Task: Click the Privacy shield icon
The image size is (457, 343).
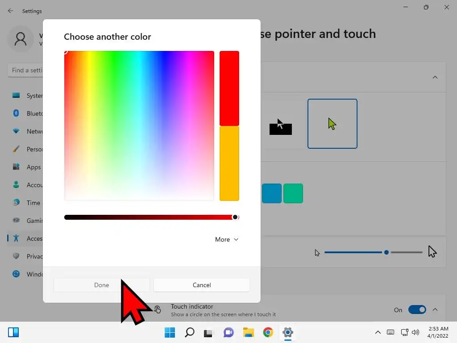Action: (16, 256)
